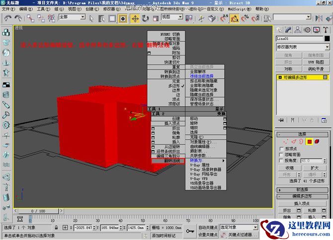Toggle the 2.5 Snaps icon
Image resolution: width=333 pixels, height=240 pixels.
point(224,18)
